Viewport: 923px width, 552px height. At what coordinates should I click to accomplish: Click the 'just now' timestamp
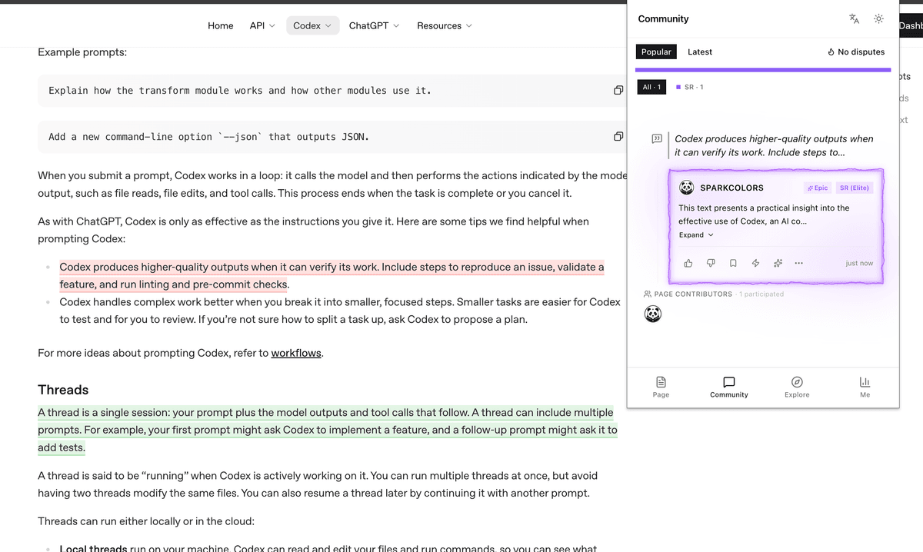(859, 263)
